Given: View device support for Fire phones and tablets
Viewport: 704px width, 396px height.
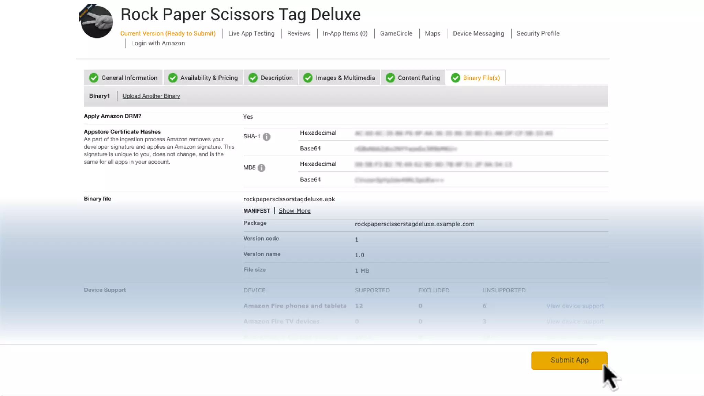Looking at the screenshot, I should 575,306.
